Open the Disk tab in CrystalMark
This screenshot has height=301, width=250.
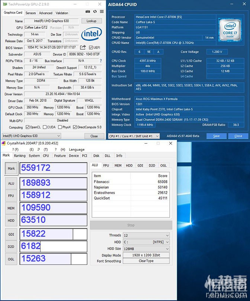click(x=96, y=156)
